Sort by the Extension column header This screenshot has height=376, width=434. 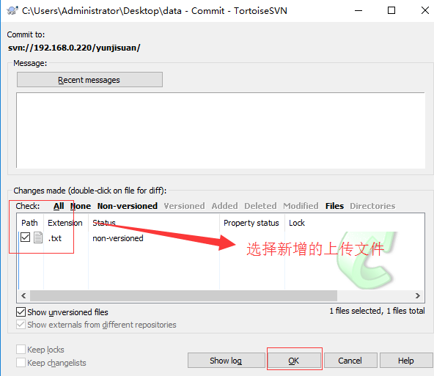tap(65, 223)
